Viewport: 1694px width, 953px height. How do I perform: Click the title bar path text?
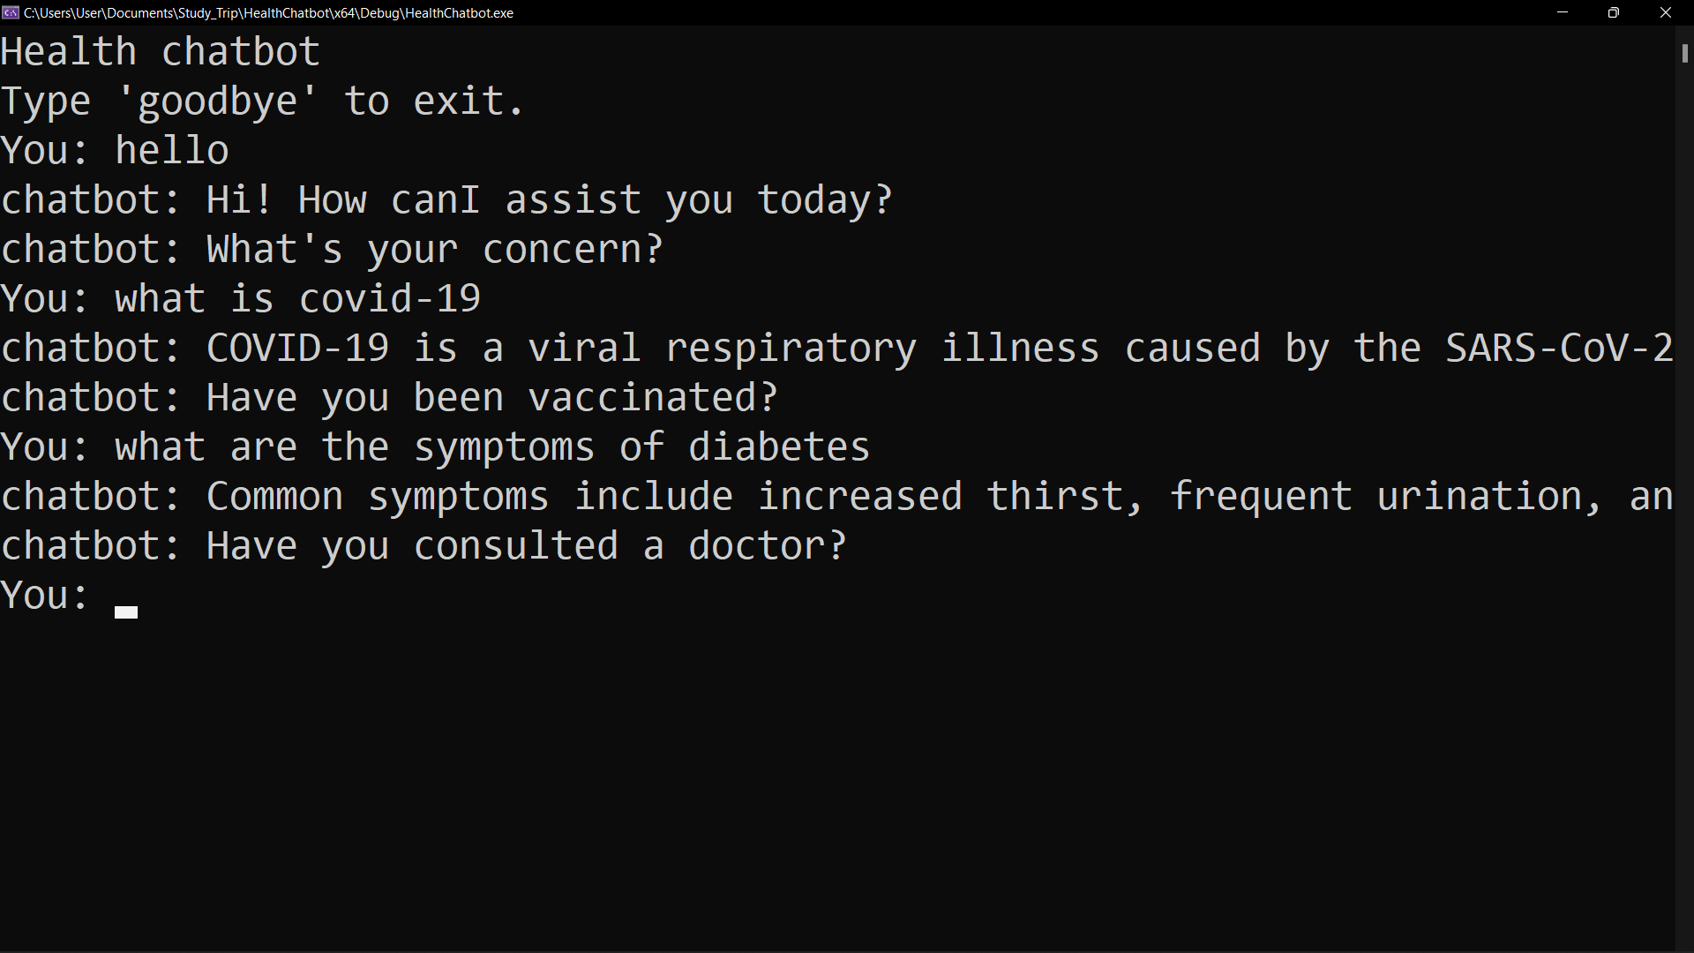pos(268,12)
